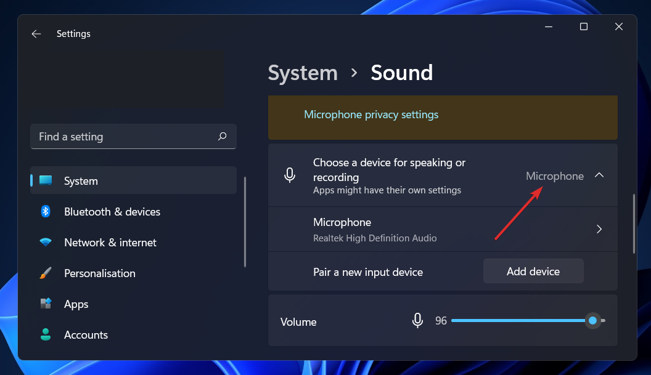651x375 pixels.
Task: Click the Sound page scrollbar
Action: point(634,224)
